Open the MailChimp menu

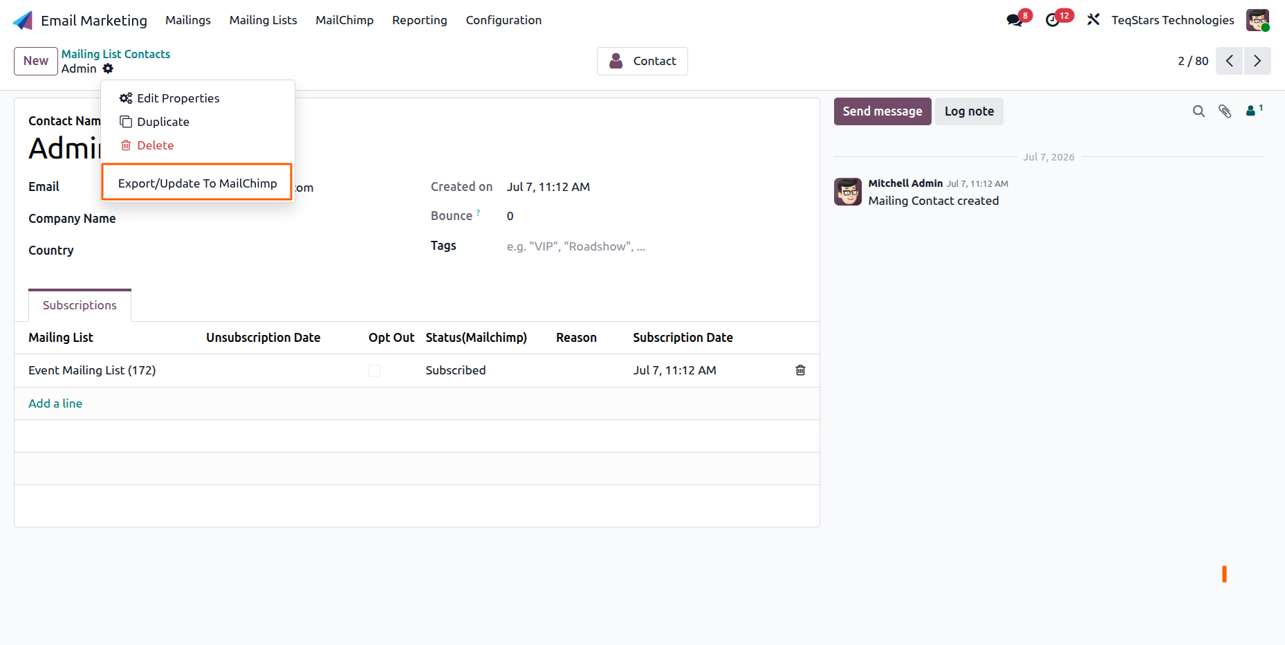344,20
